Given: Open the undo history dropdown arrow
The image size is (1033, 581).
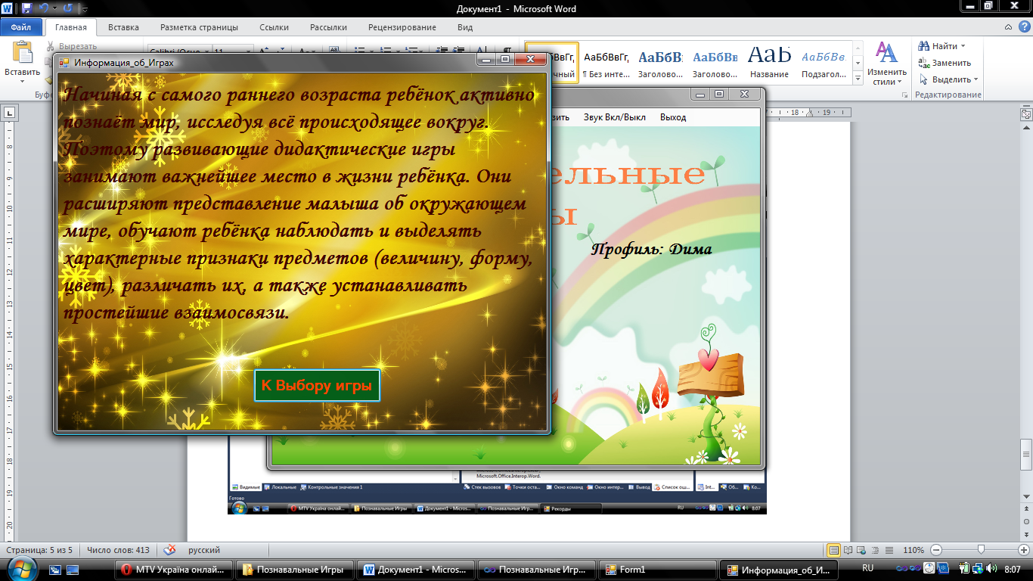Looking at the screenshot, I should [x=54, y=9].
